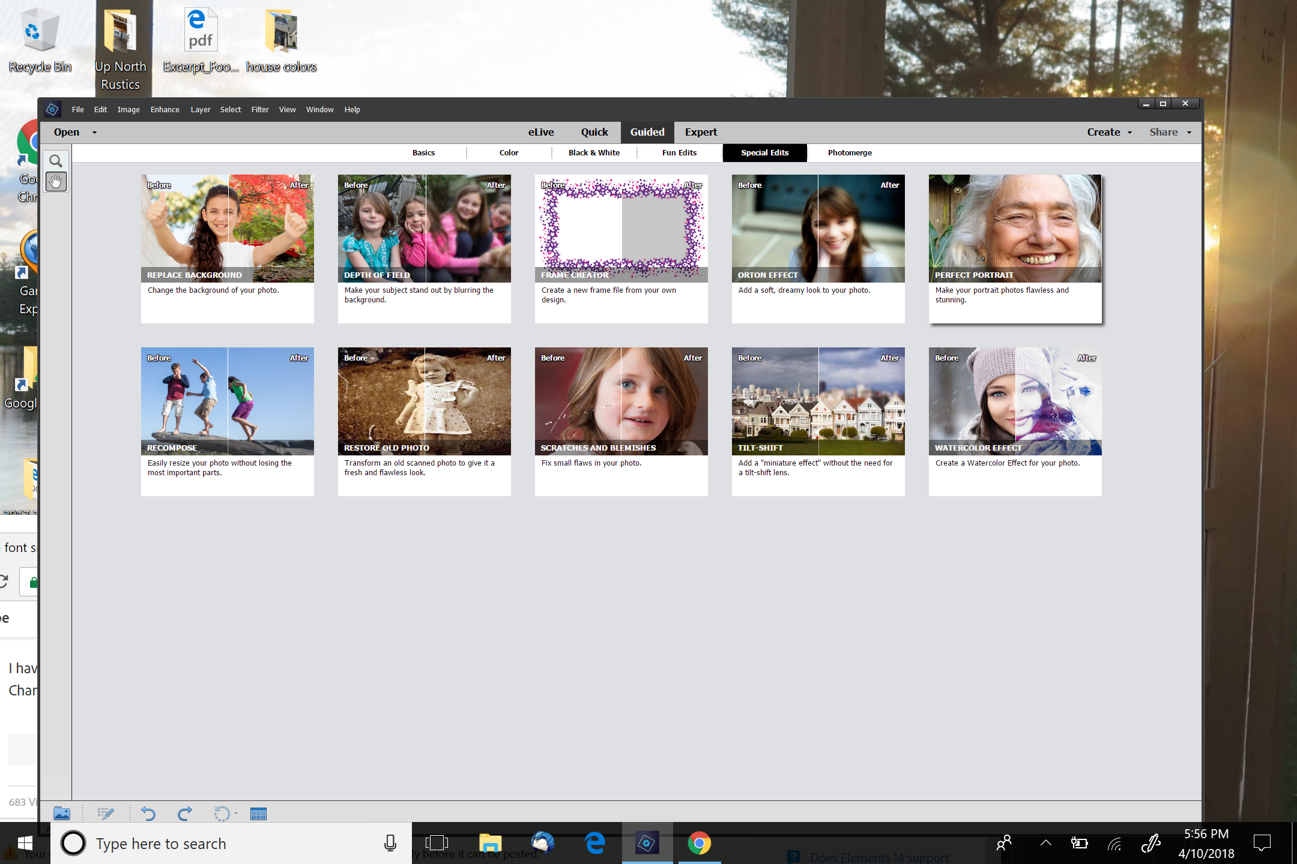Click Photoshop Elements taskbar icon
This screenshot has height=864, width=1297.
pos(647,843)
